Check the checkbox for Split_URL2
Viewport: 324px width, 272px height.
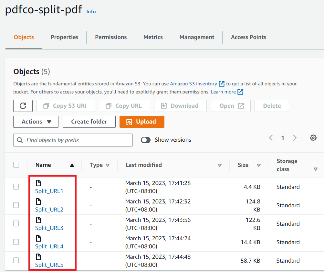point(16,205)
